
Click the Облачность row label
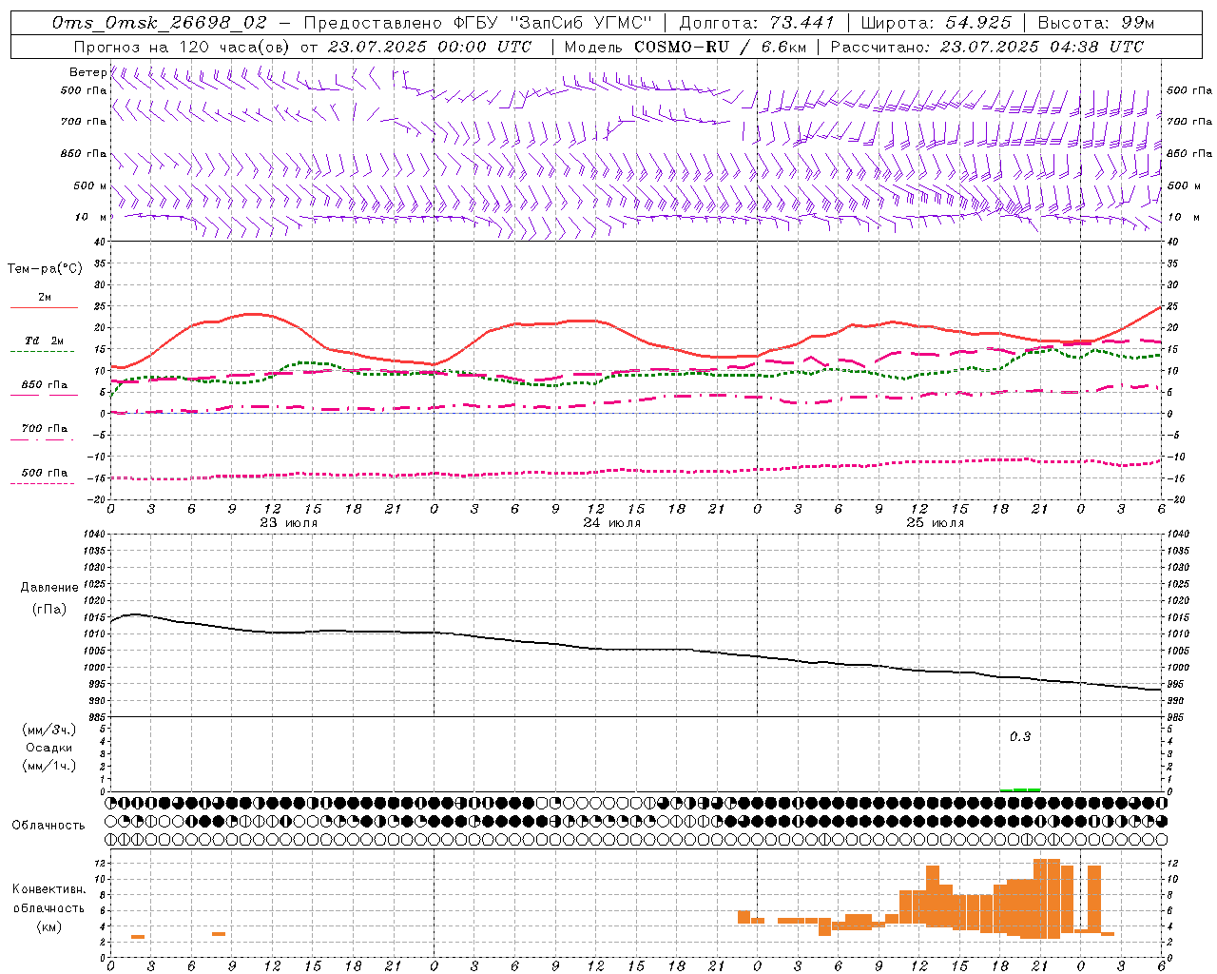pos(48,826)
